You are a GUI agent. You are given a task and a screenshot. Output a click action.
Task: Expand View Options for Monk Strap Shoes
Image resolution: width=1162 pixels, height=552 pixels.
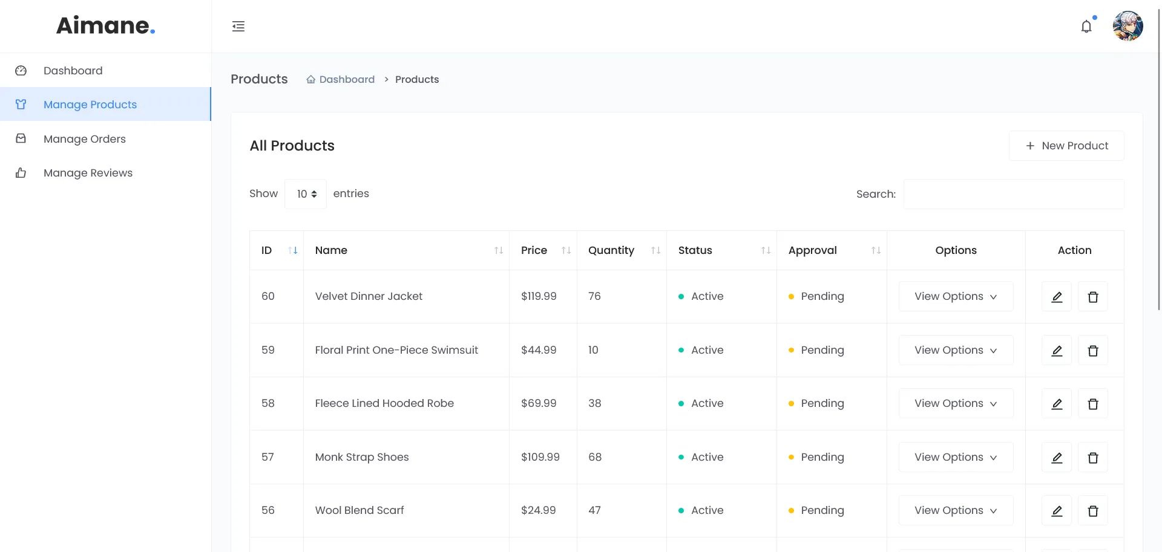(956, 457)
